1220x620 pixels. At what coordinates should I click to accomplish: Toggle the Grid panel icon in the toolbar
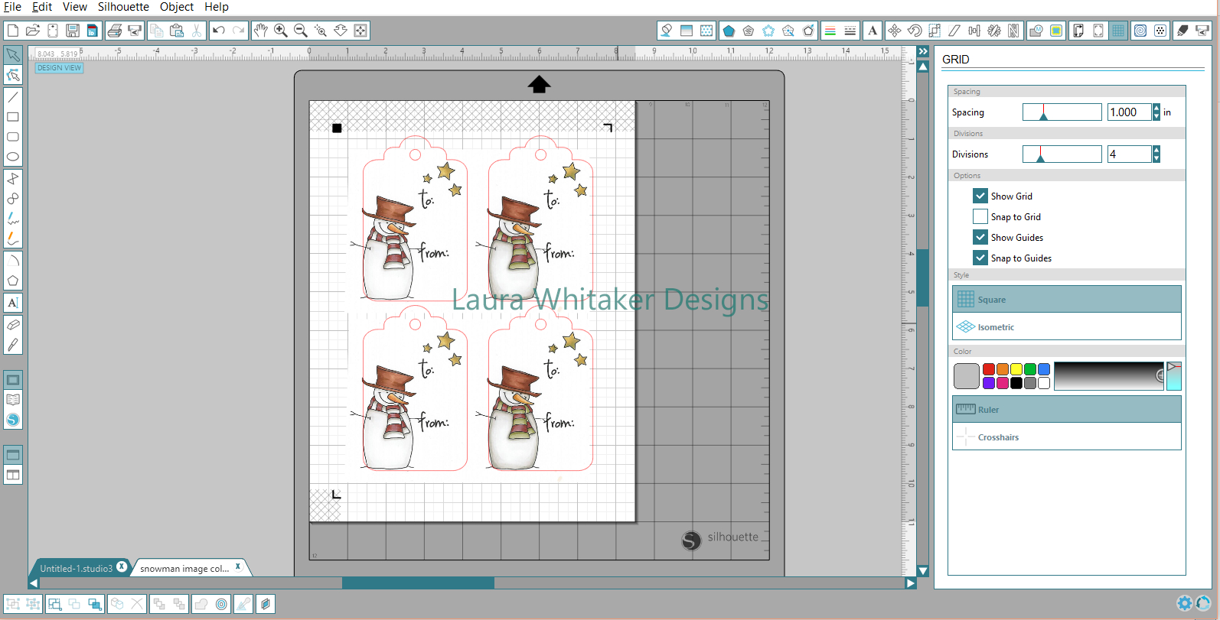(x=1118, y=31)
